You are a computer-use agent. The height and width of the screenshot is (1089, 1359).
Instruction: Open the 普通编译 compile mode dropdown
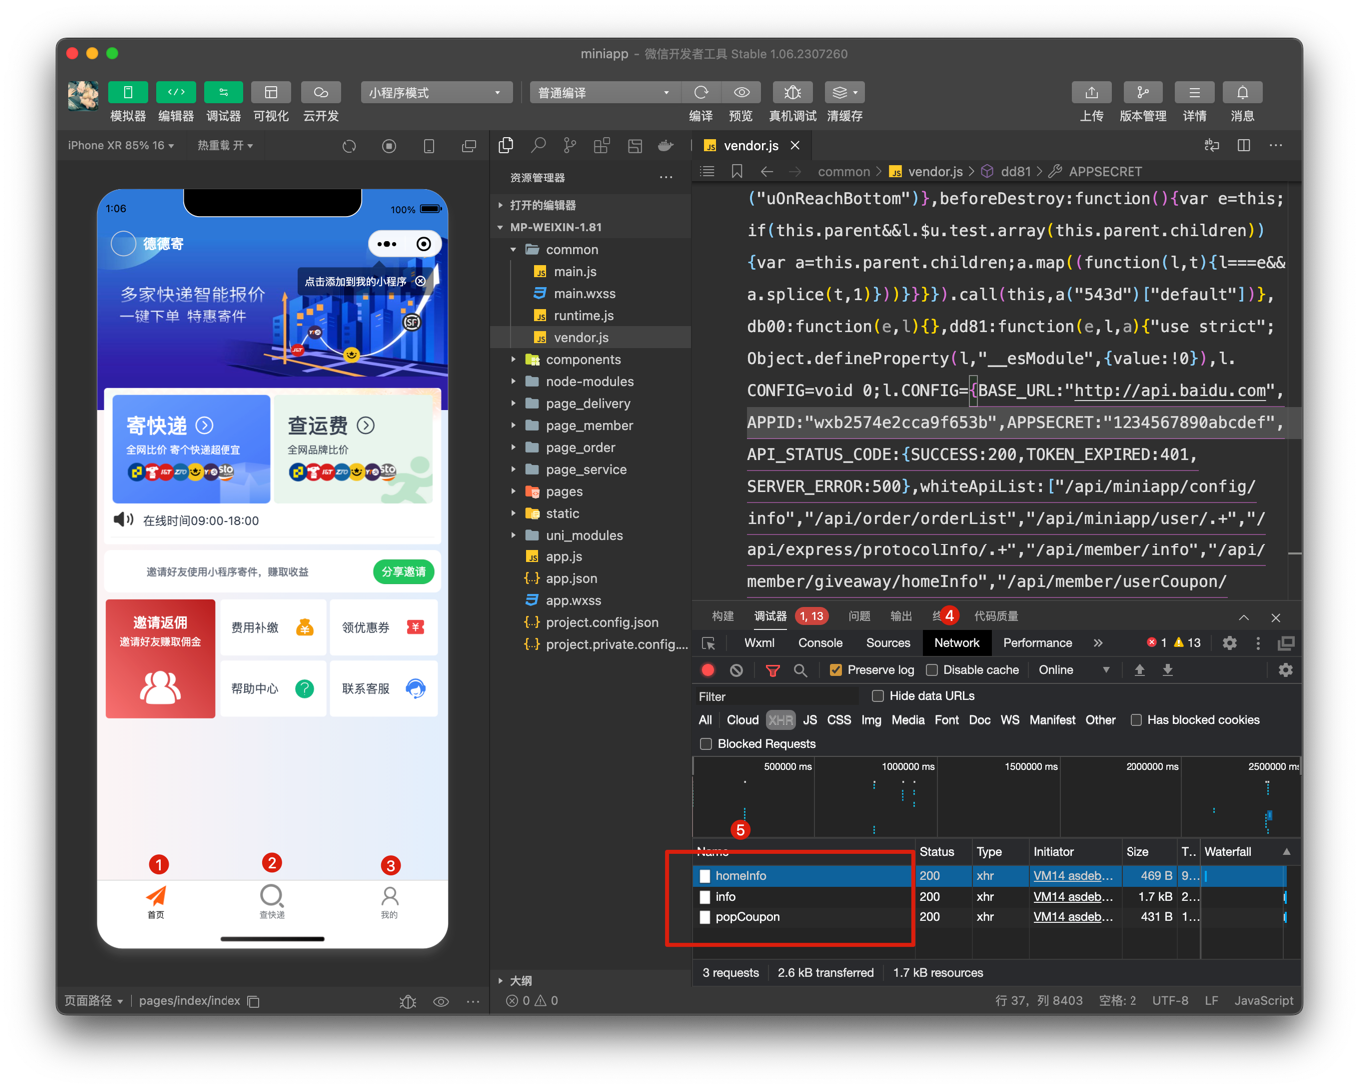coord(605,92)
